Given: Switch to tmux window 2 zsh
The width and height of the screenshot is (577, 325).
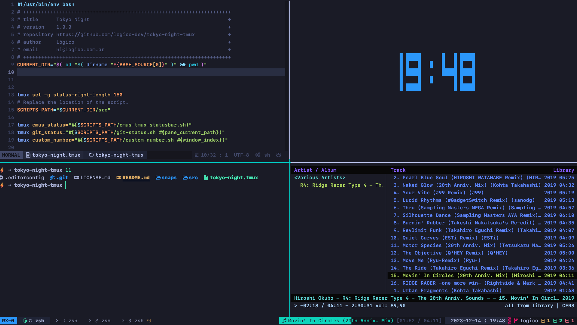Looking at the screenshot, I should pyautogui.click(x=100, y=321).
